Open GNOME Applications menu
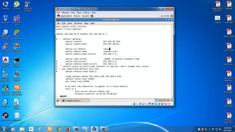Viewport: 235px width, 132px height. [65, 16]
